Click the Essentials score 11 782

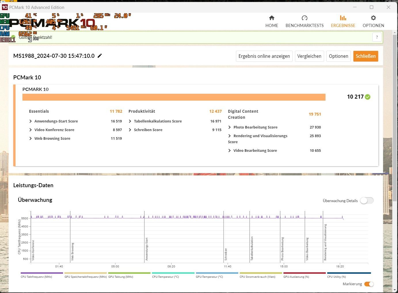point(116,111)
